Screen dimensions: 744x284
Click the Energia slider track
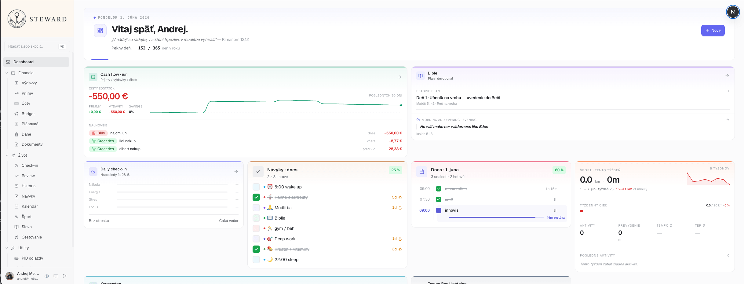pyautogui.click(x=172, y=192)
